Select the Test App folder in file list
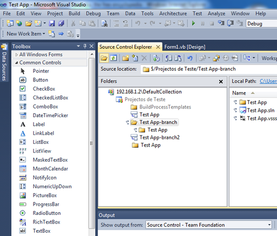The height and width of the screenshot is (236, 277). [x=257, y=103]
